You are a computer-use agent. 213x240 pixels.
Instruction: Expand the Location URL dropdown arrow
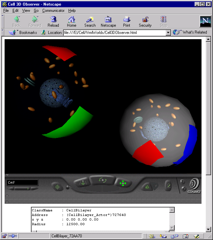[168, 33]
